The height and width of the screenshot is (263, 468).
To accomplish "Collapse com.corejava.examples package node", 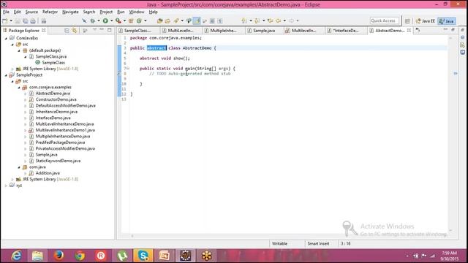I will (x=19, y=88).
